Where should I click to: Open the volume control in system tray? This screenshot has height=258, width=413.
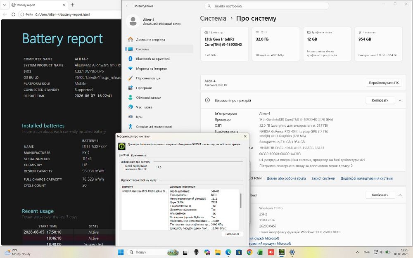pyautogui.click(x=381, y=252)
